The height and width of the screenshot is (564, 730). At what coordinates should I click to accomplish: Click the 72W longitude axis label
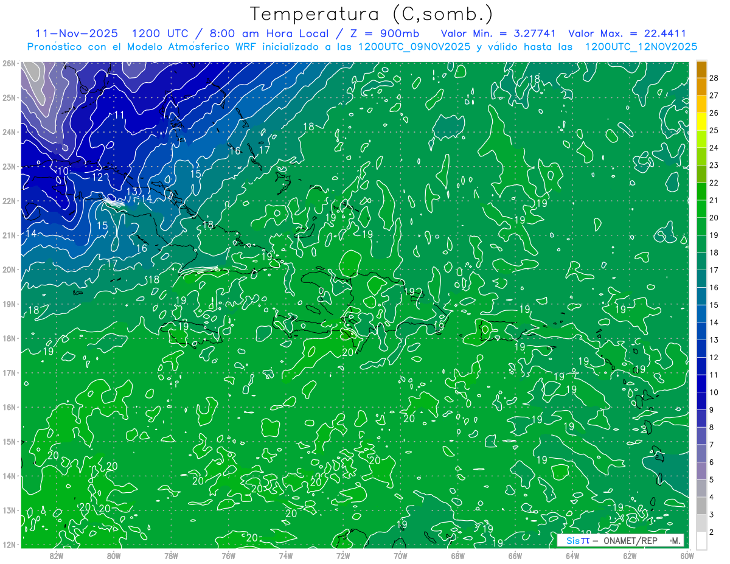point(343,555)
